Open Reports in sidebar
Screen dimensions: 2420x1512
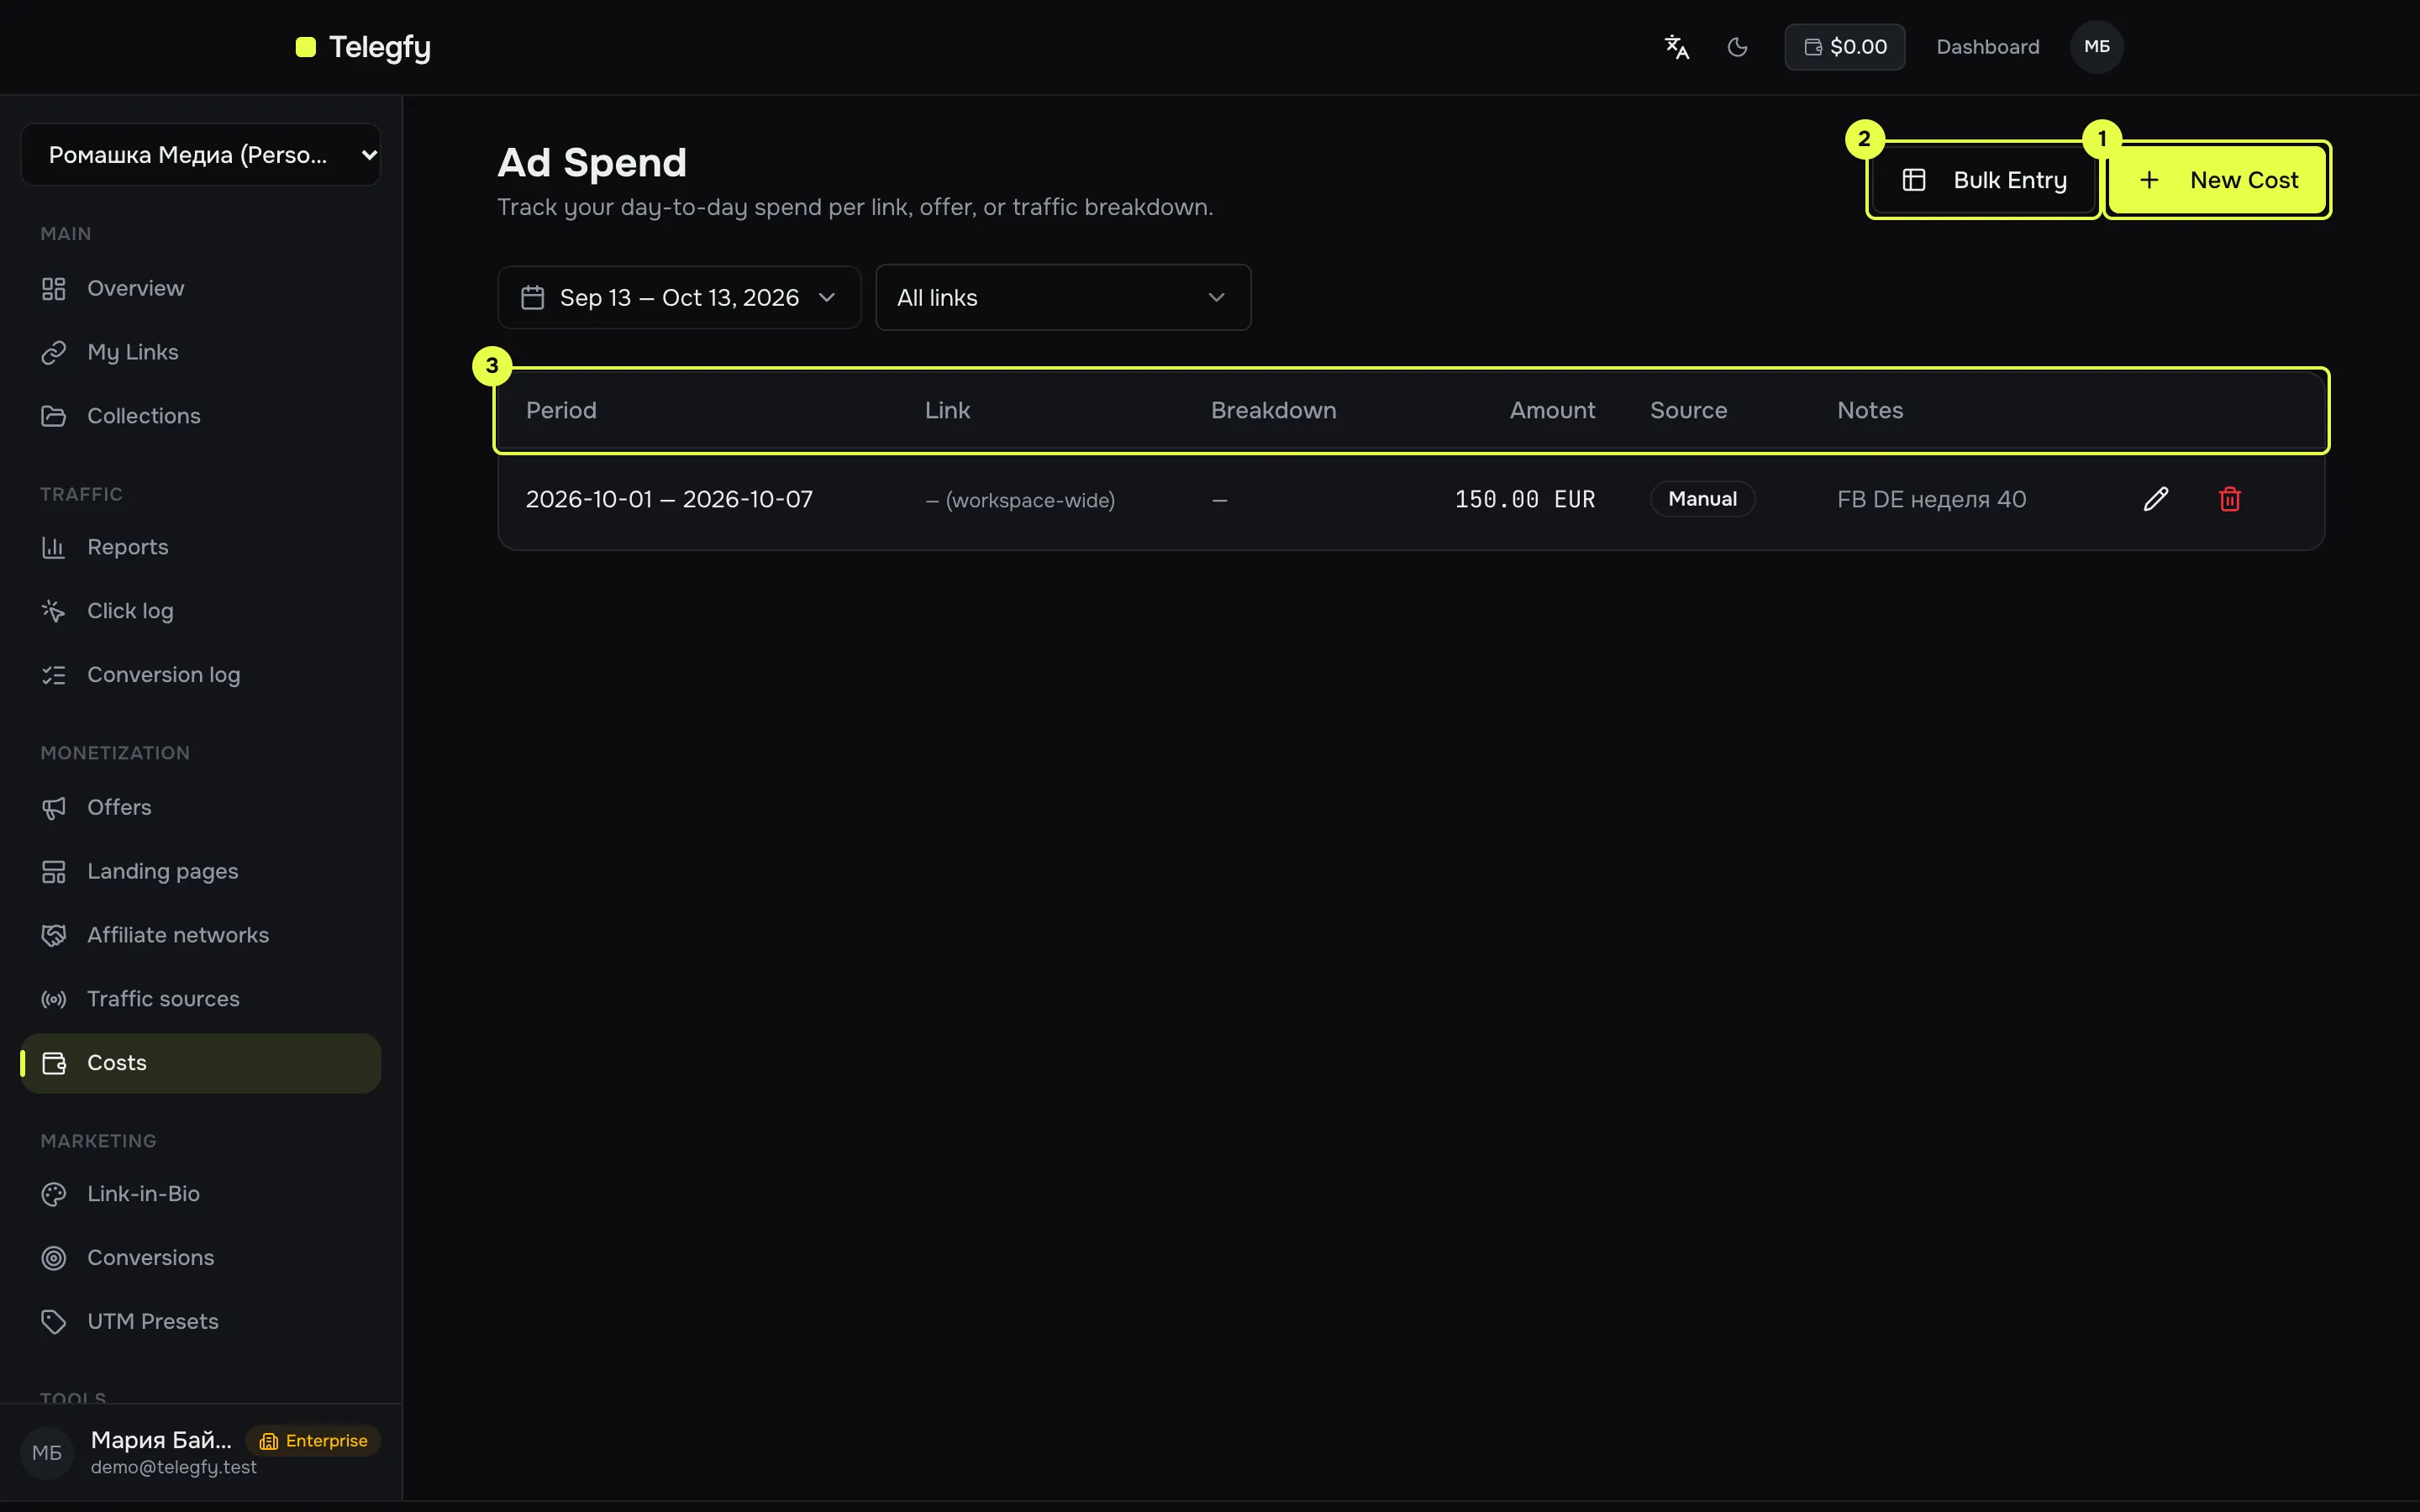point(201,547)
